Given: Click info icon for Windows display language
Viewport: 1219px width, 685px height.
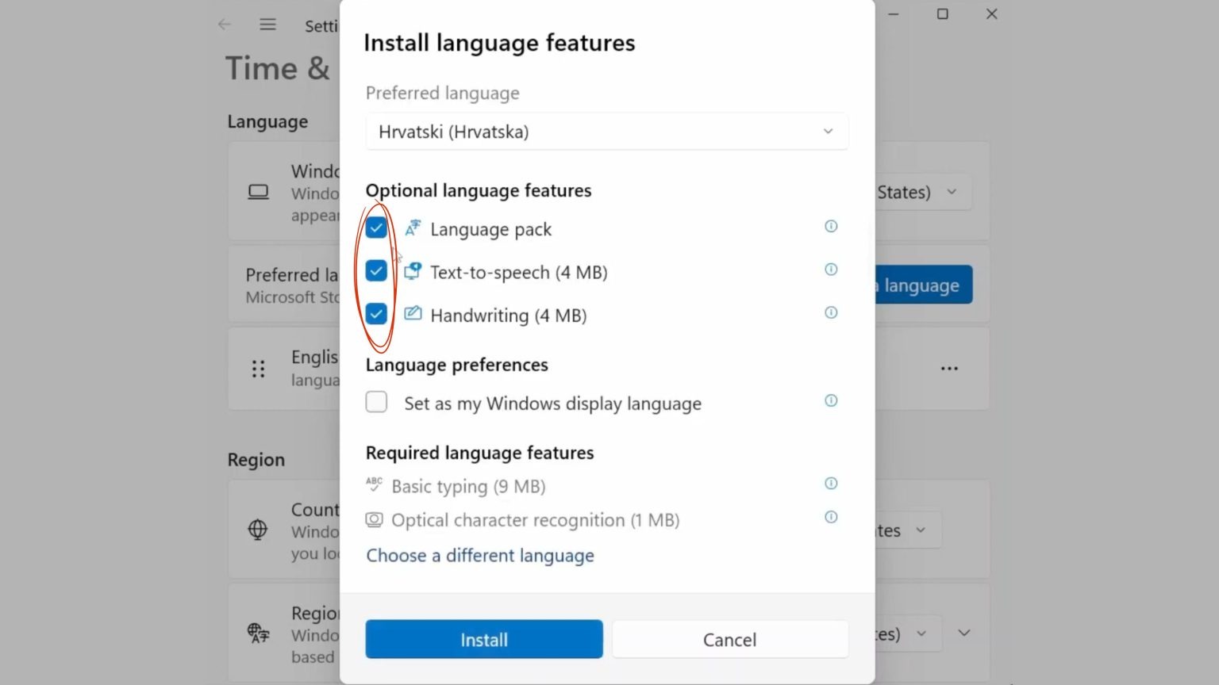Looking at the screenshot, I should 831,400.
